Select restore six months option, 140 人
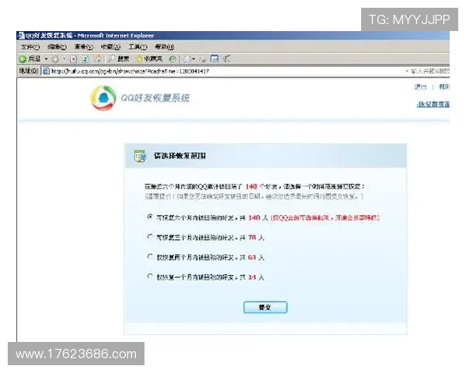The width and height of the screenshot is (466, 373). point(150,217)
